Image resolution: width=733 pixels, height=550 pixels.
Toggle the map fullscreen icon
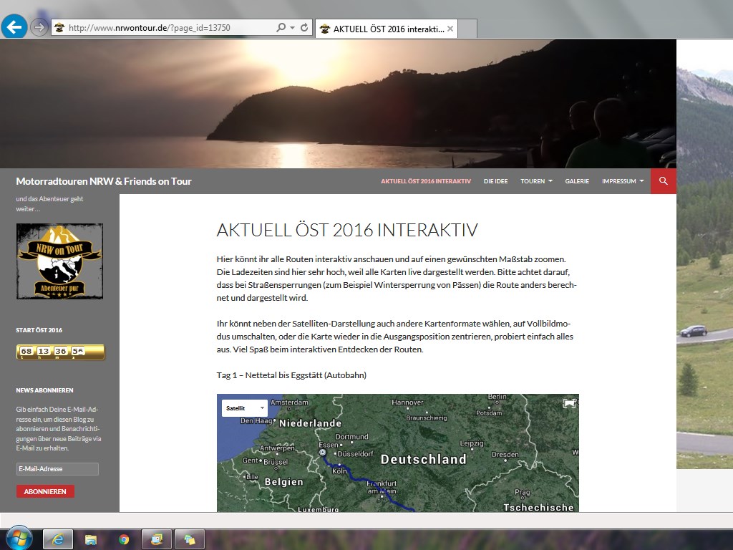click(569, 403)
